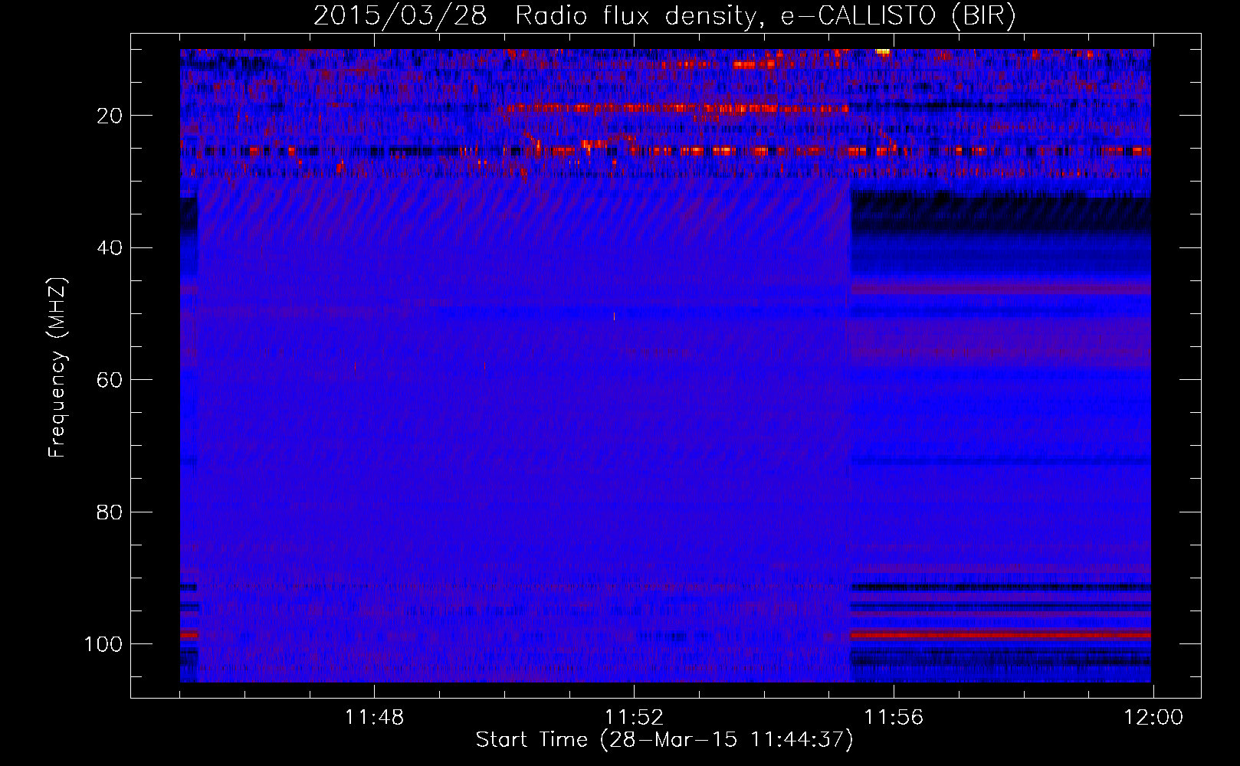Click the 'Start Time (28-Mar-15 11:44:37)' label

pos(664,740)
